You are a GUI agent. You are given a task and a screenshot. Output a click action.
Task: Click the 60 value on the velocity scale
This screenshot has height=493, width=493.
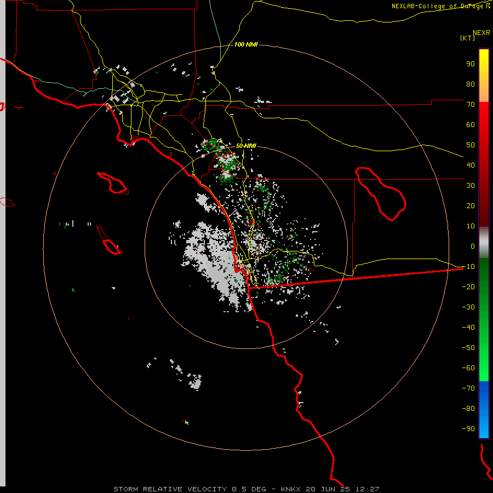pyautogui.click(x=471, y=124)
